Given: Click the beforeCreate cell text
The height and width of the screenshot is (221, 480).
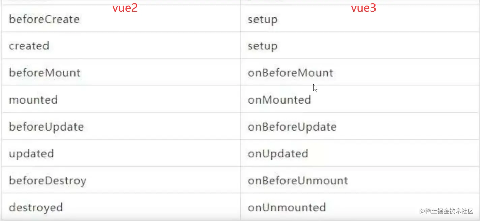Looking at the screenshot, I should 44,19.
